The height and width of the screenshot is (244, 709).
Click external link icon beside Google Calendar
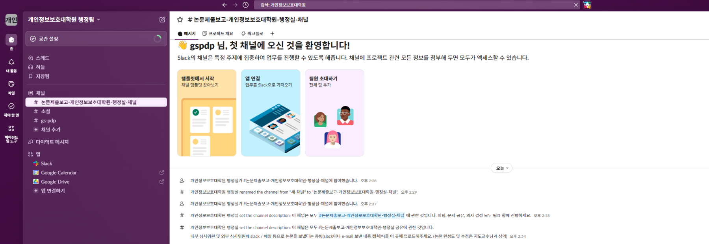point(161,172)
